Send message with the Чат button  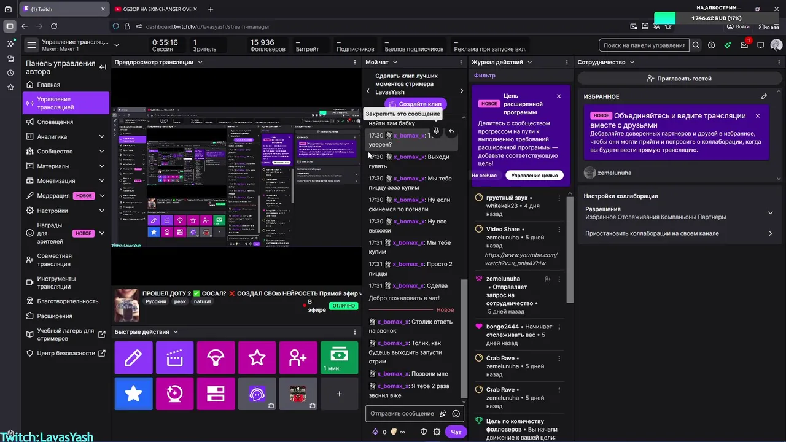(456, 432)
